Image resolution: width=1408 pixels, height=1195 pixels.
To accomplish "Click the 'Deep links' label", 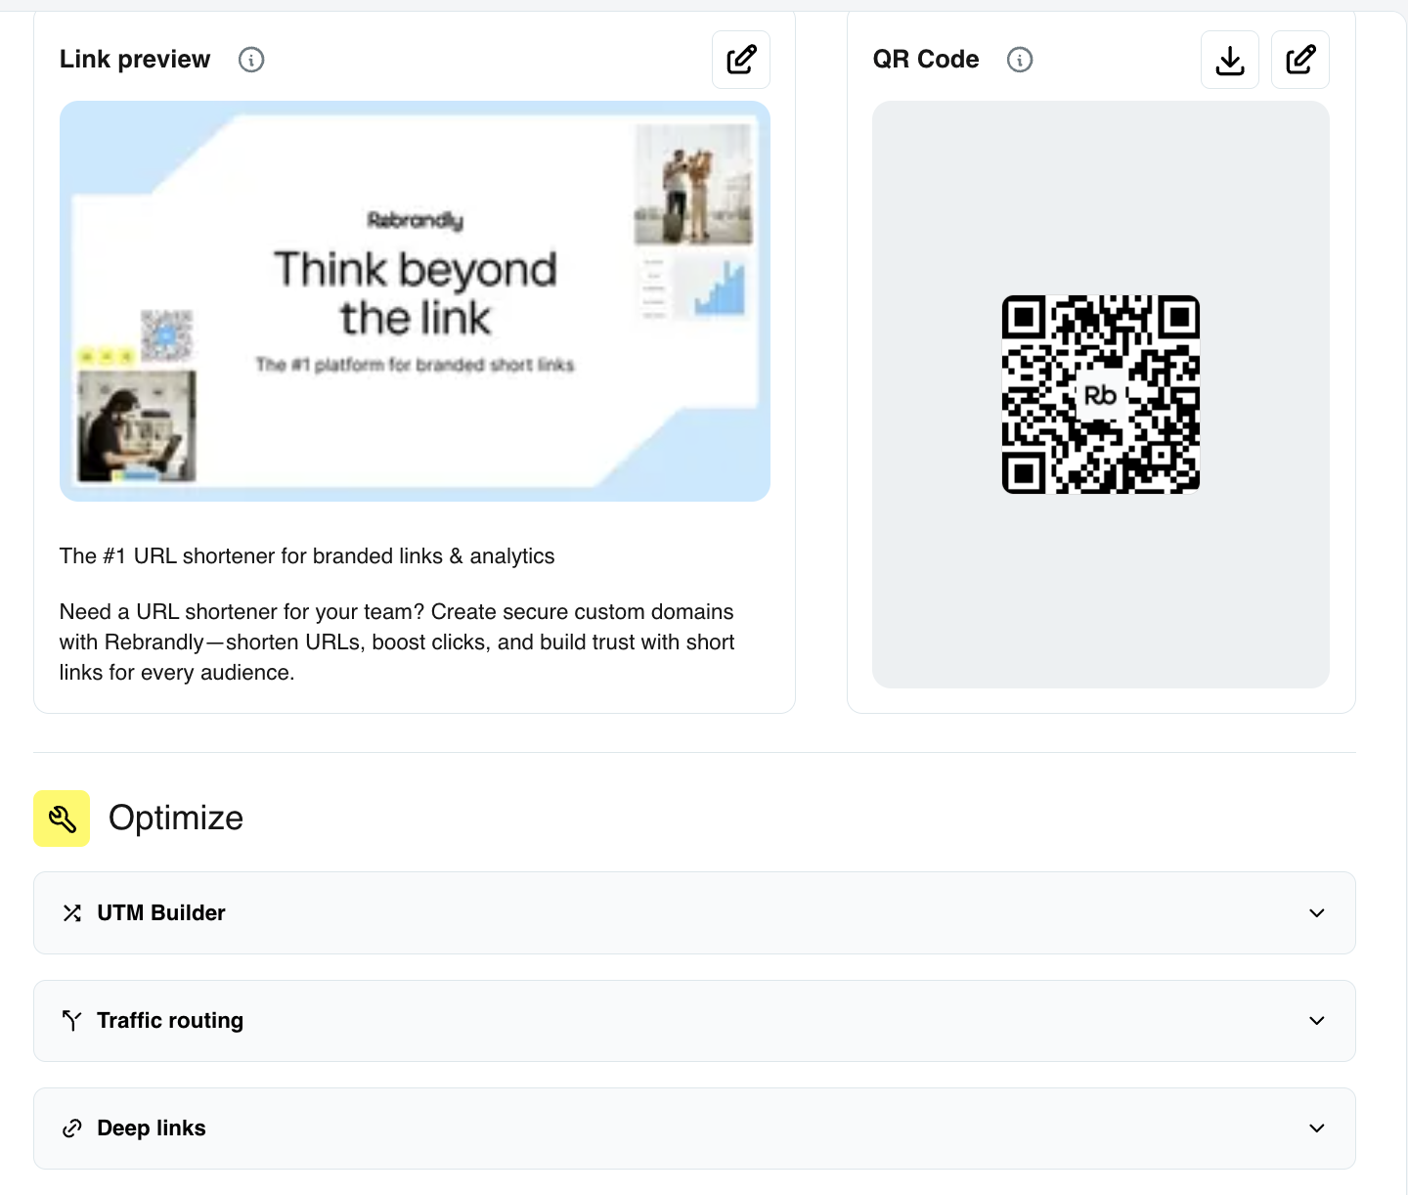I will (152, 1129).
